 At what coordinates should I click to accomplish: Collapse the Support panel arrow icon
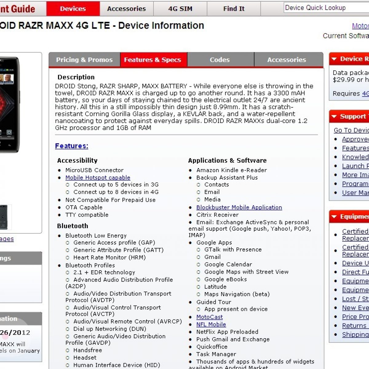[334, 117]
